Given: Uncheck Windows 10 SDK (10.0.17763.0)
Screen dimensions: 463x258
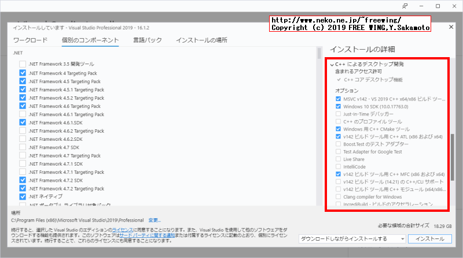Looking at the screenshot, I should [338, 106].
